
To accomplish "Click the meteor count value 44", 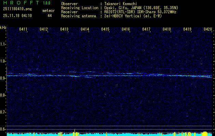I will tap(50, 16).
